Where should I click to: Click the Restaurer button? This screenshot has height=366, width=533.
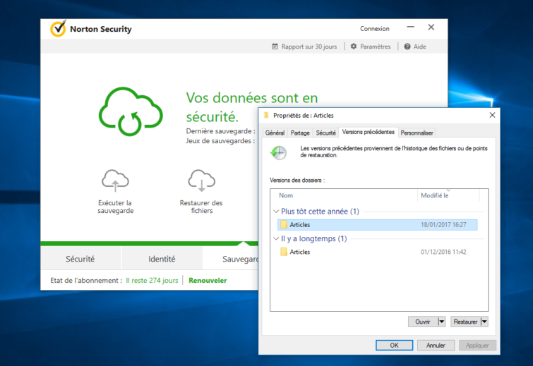pyautogui.click(x=465, y=322)
